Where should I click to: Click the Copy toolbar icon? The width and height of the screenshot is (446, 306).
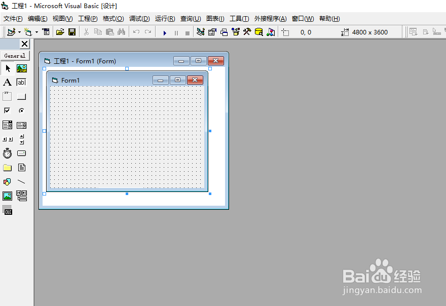98,32
